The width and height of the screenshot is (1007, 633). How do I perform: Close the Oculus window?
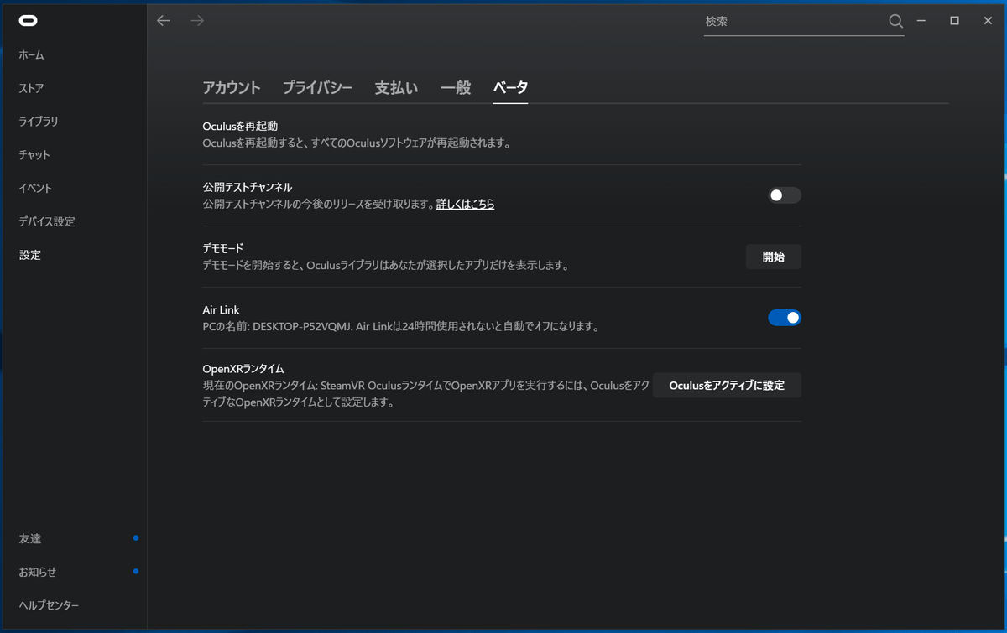(988, 21)
